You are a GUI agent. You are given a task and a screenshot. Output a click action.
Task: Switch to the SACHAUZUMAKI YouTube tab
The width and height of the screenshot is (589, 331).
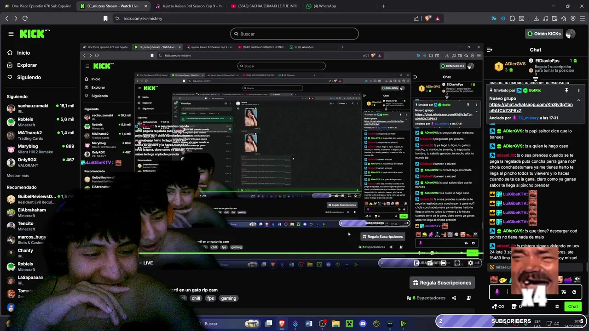pyautogui.click(x=264, y=6)
